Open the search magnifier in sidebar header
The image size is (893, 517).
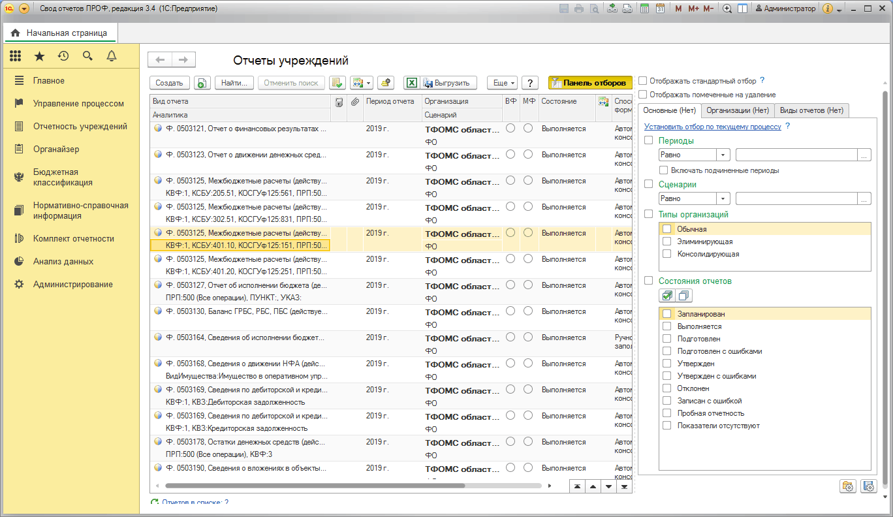pyautogui.click(x=87, y=56)
